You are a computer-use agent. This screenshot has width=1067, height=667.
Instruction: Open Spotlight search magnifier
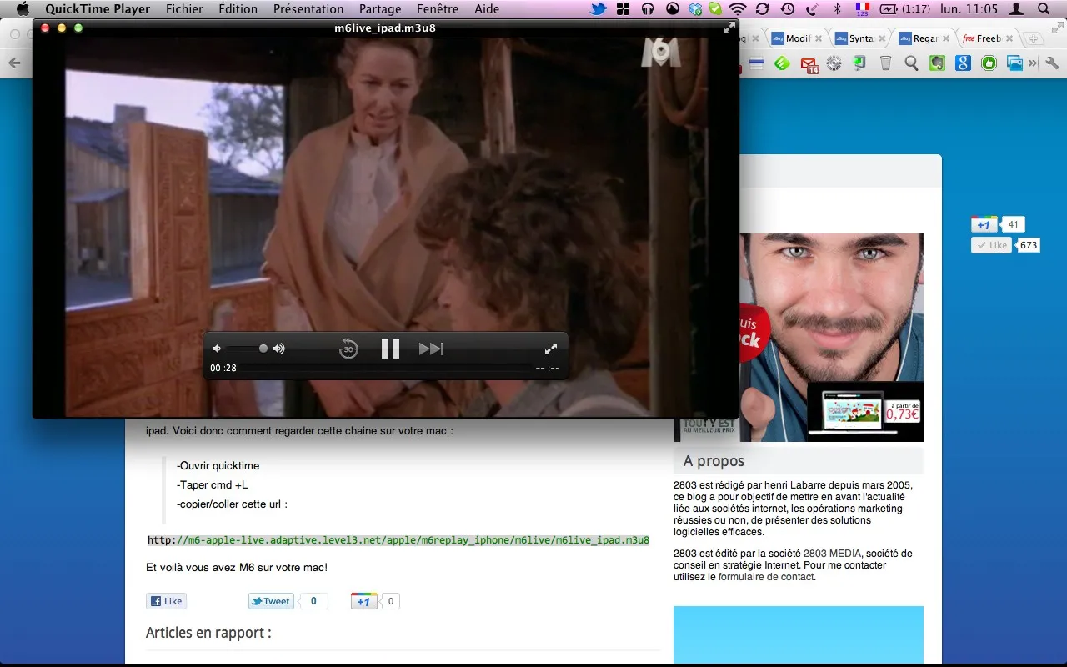click(x=1044, y=9)
